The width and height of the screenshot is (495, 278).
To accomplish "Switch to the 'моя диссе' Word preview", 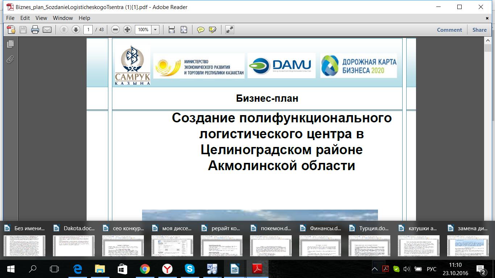I will tap(172, 241).
